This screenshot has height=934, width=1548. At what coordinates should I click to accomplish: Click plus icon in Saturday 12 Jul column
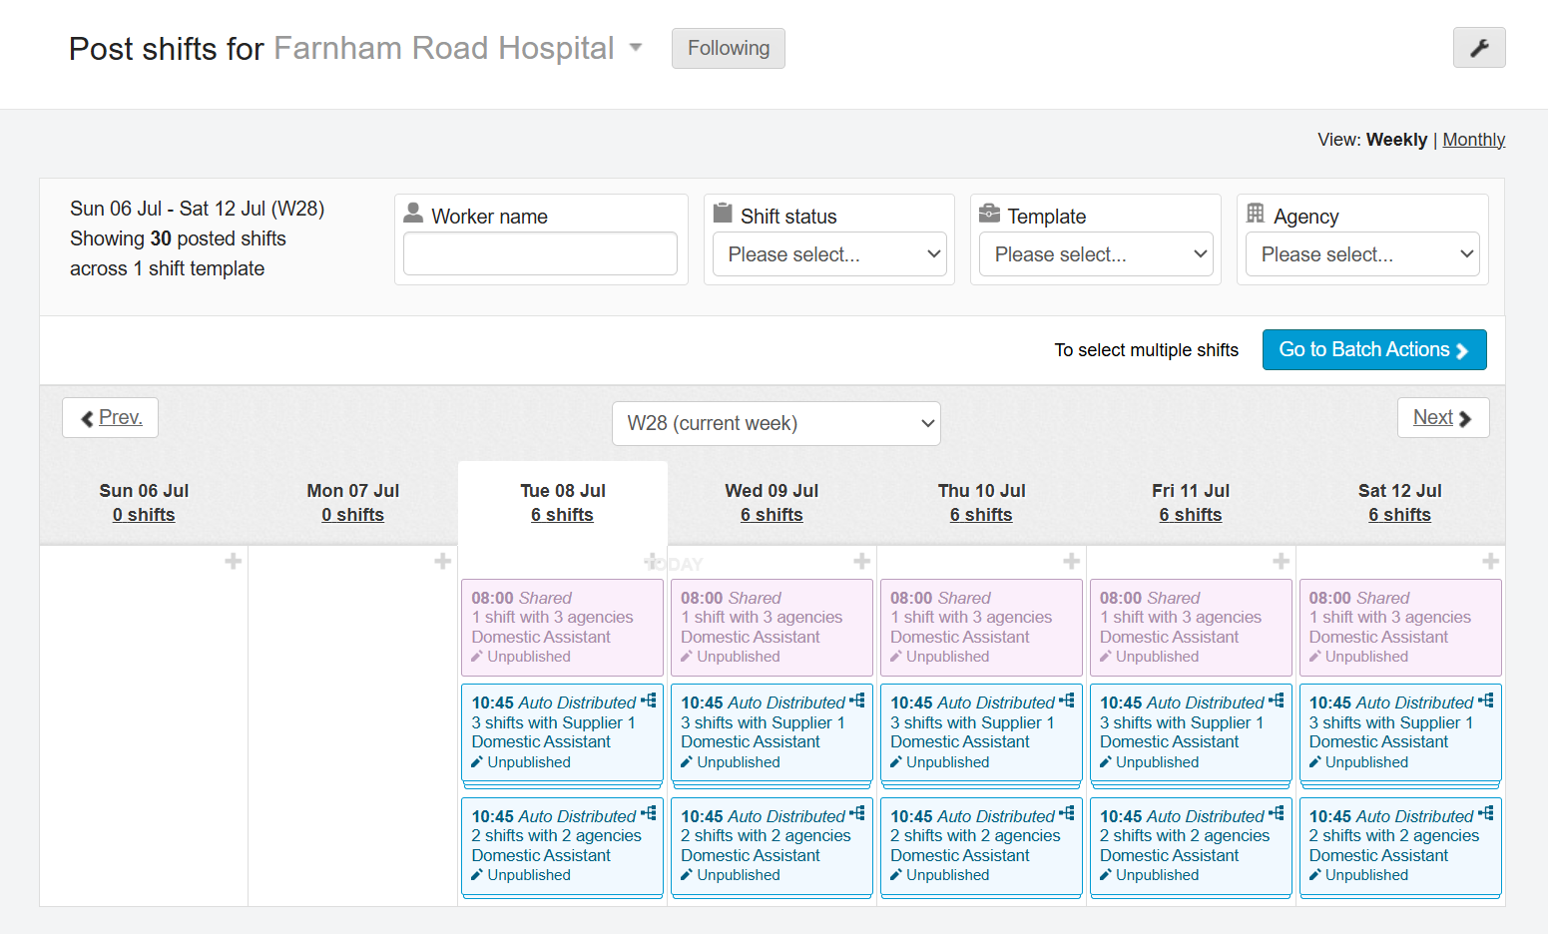click(x=1490, y=562)
